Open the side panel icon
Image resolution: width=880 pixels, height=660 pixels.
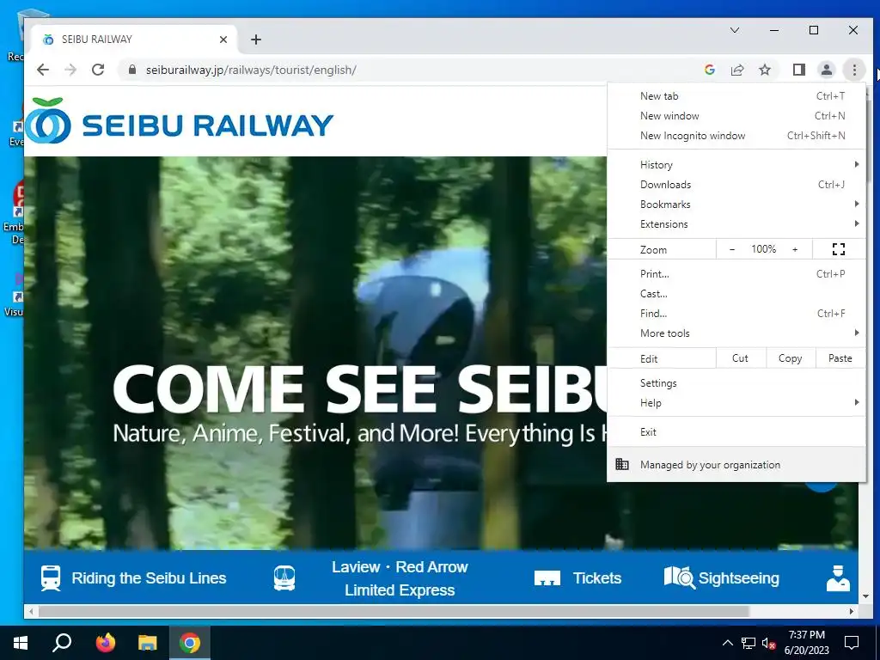pos(798,70)
